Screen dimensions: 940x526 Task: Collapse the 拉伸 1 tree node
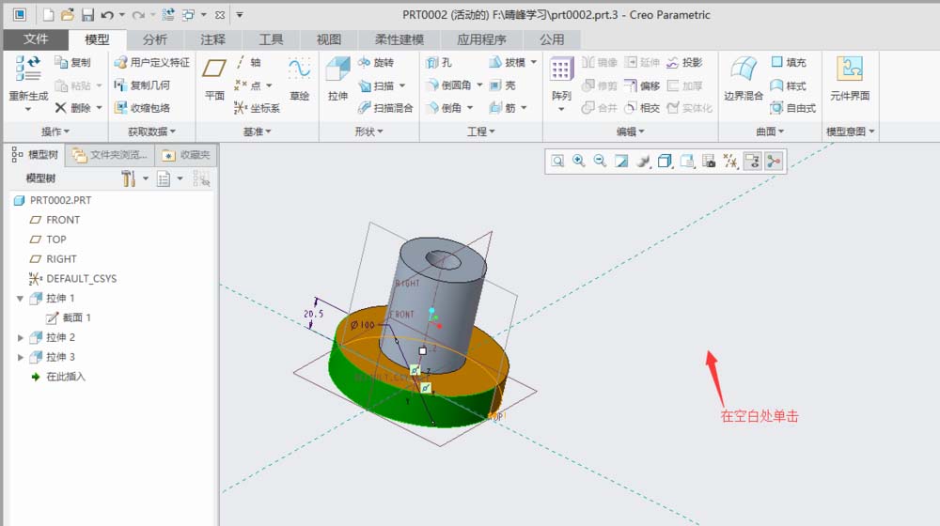point(20,299)
